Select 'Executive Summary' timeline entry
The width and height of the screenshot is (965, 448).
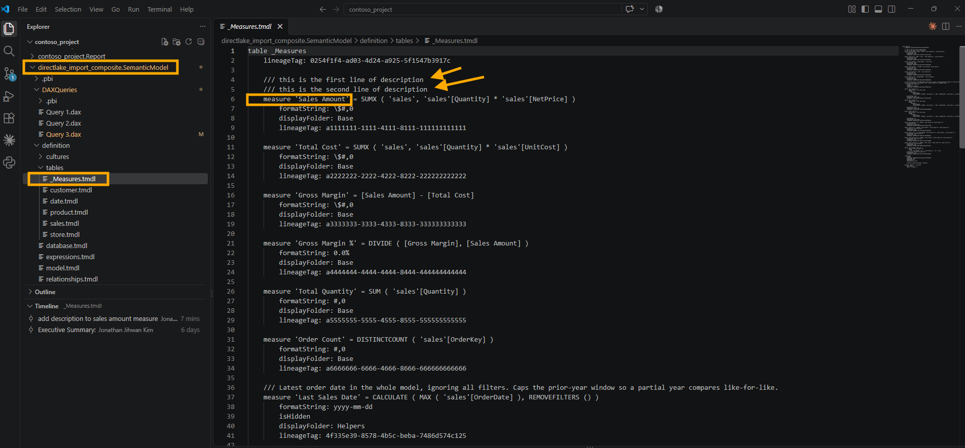coord(115,330)
